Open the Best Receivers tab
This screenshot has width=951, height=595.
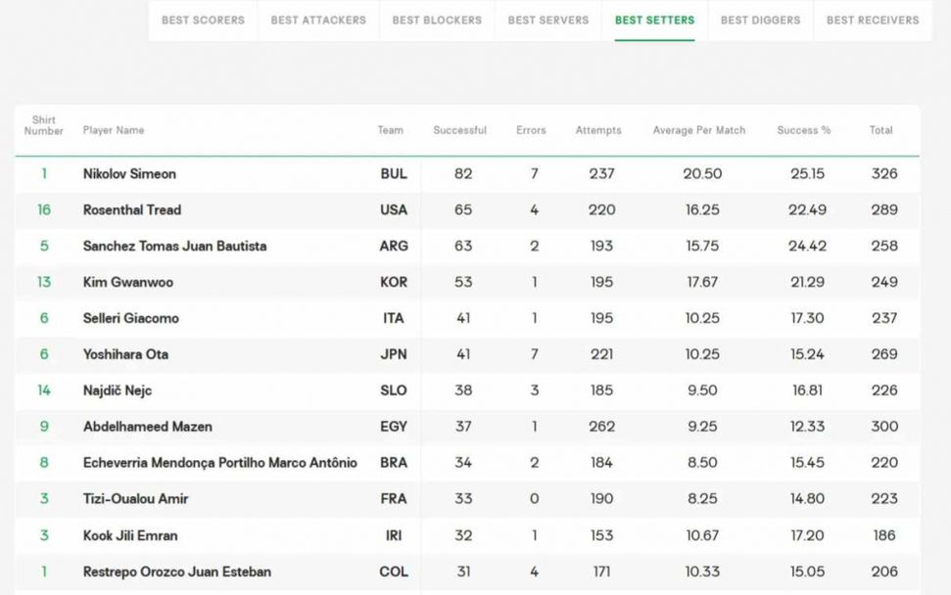[873, 20]
